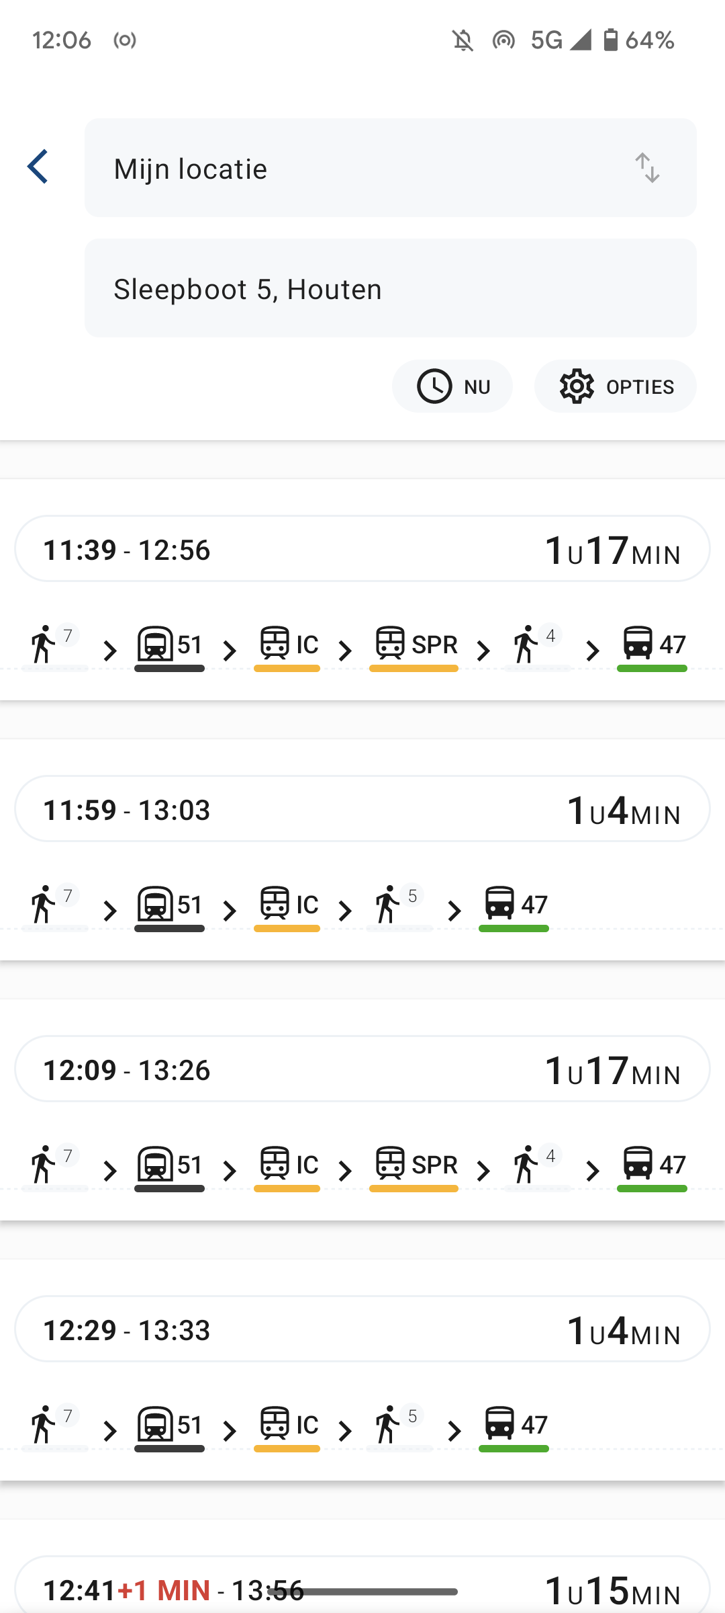The height and width of the screenshot is (1613, 725).
Task: Select the 12:09 - 13:26 trip
Action: click(x=362, y=1069)
